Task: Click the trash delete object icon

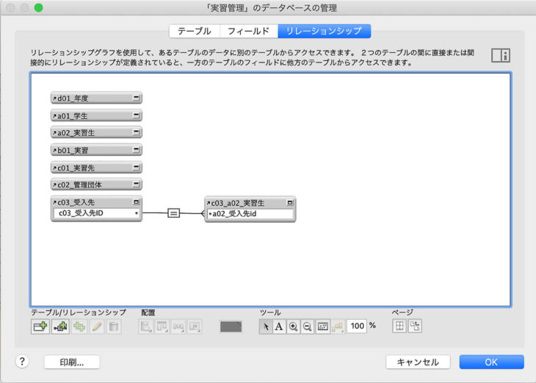Action: [x=114, y=326]
